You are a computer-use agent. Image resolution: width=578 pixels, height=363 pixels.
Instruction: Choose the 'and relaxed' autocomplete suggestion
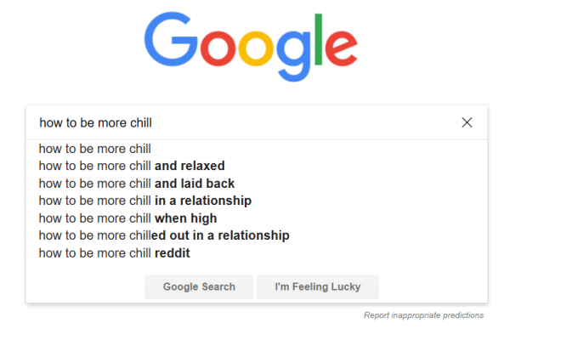click(x=132, y=166)
